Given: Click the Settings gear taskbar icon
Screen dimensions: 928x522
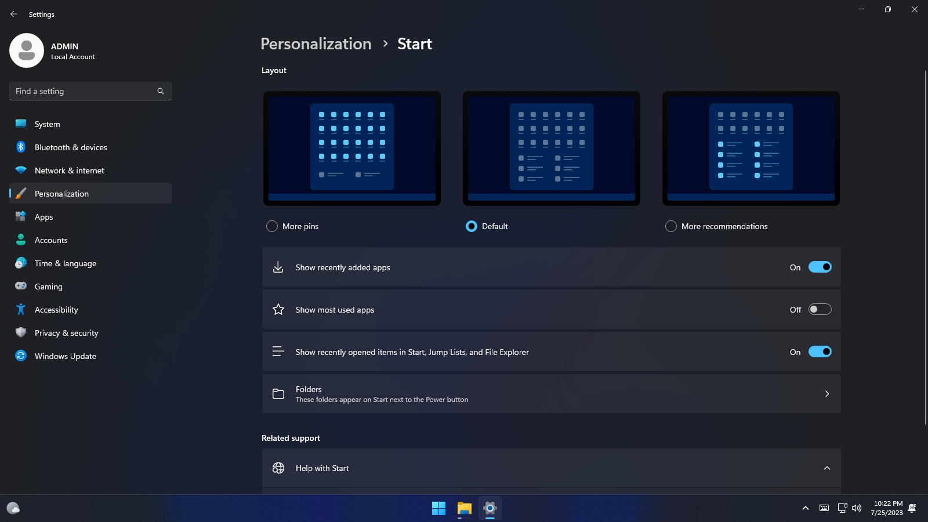Looking at the screenshot, I should pos(490,508).
